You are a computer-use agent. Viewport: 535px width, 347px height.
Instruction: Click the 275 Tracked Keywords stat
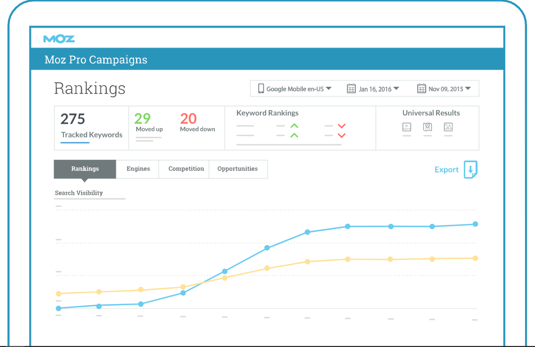point(92,128)
